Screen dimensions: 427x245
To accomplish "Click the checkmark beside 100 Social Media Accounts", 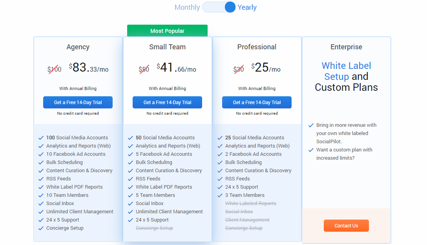I will point(41,137).
